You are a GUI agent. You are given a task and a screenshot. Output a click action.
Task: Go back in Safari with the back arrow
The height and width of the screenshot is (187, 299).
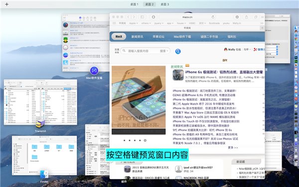(x=129, y=17)
